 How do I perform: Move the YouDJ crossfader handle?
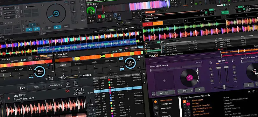[224, 87]
